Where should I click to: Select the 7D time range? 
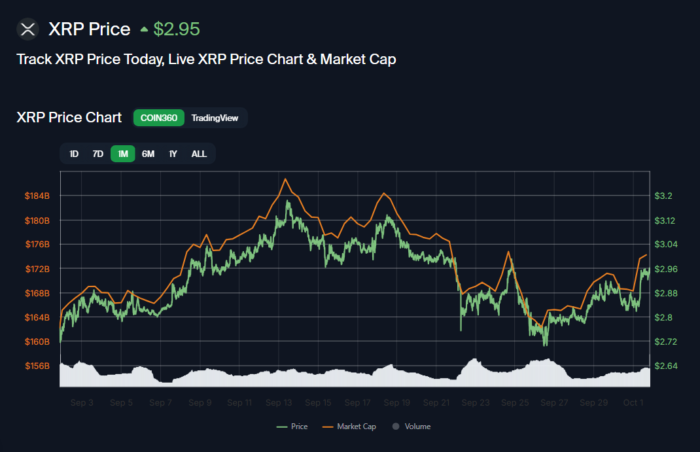[98, 154]
